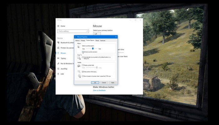
Task: Click the 'Make Windows better' heading
Action: coord(104,87)
